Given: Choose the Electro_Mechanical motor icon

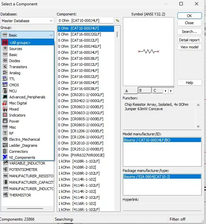Looking at the screenshot, I should 5,139.
